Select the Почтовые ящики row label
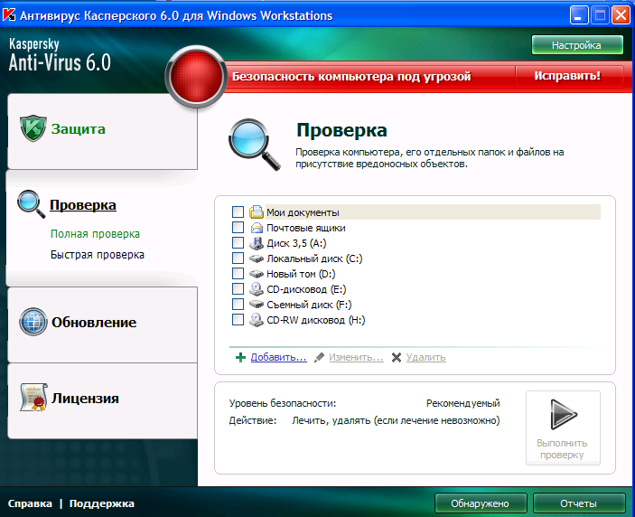 (x=305, y=228)
